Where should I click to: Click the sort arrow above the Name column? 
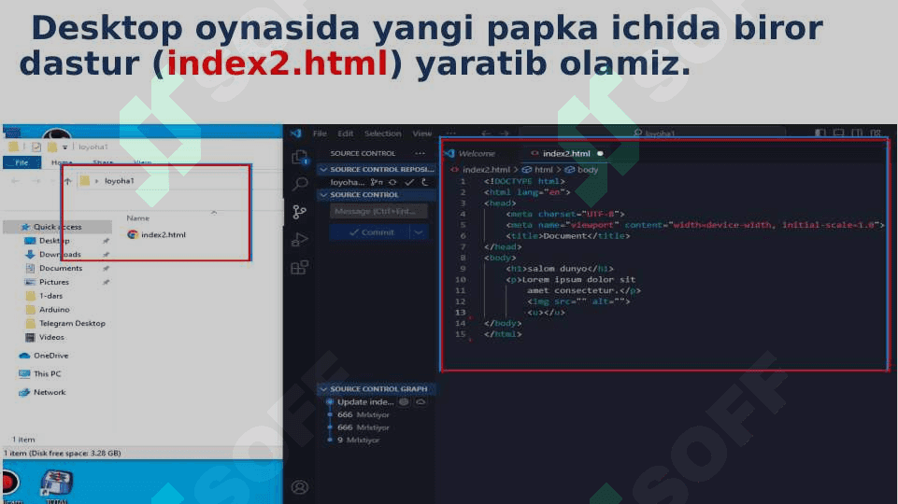[x=214, y=212]
